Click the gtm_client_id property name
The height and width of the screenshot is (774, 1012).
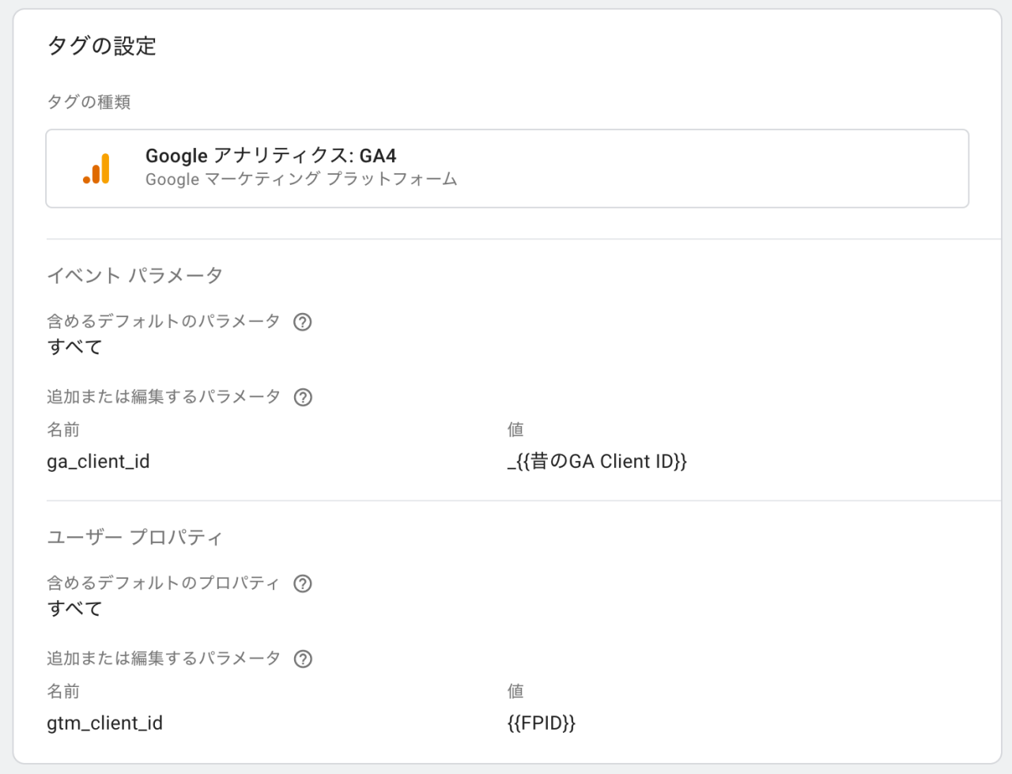(104, 723)
